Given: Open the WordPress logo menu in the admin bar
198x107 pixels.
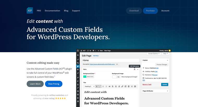Looking at the screenshot, I should [x=78, y=51].
